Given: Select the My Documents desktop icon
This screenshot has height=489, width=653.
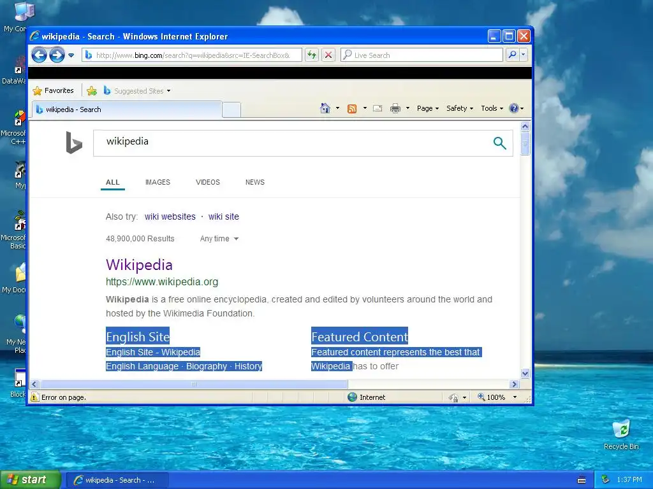Looking at the screenshot, I should 15,278.
